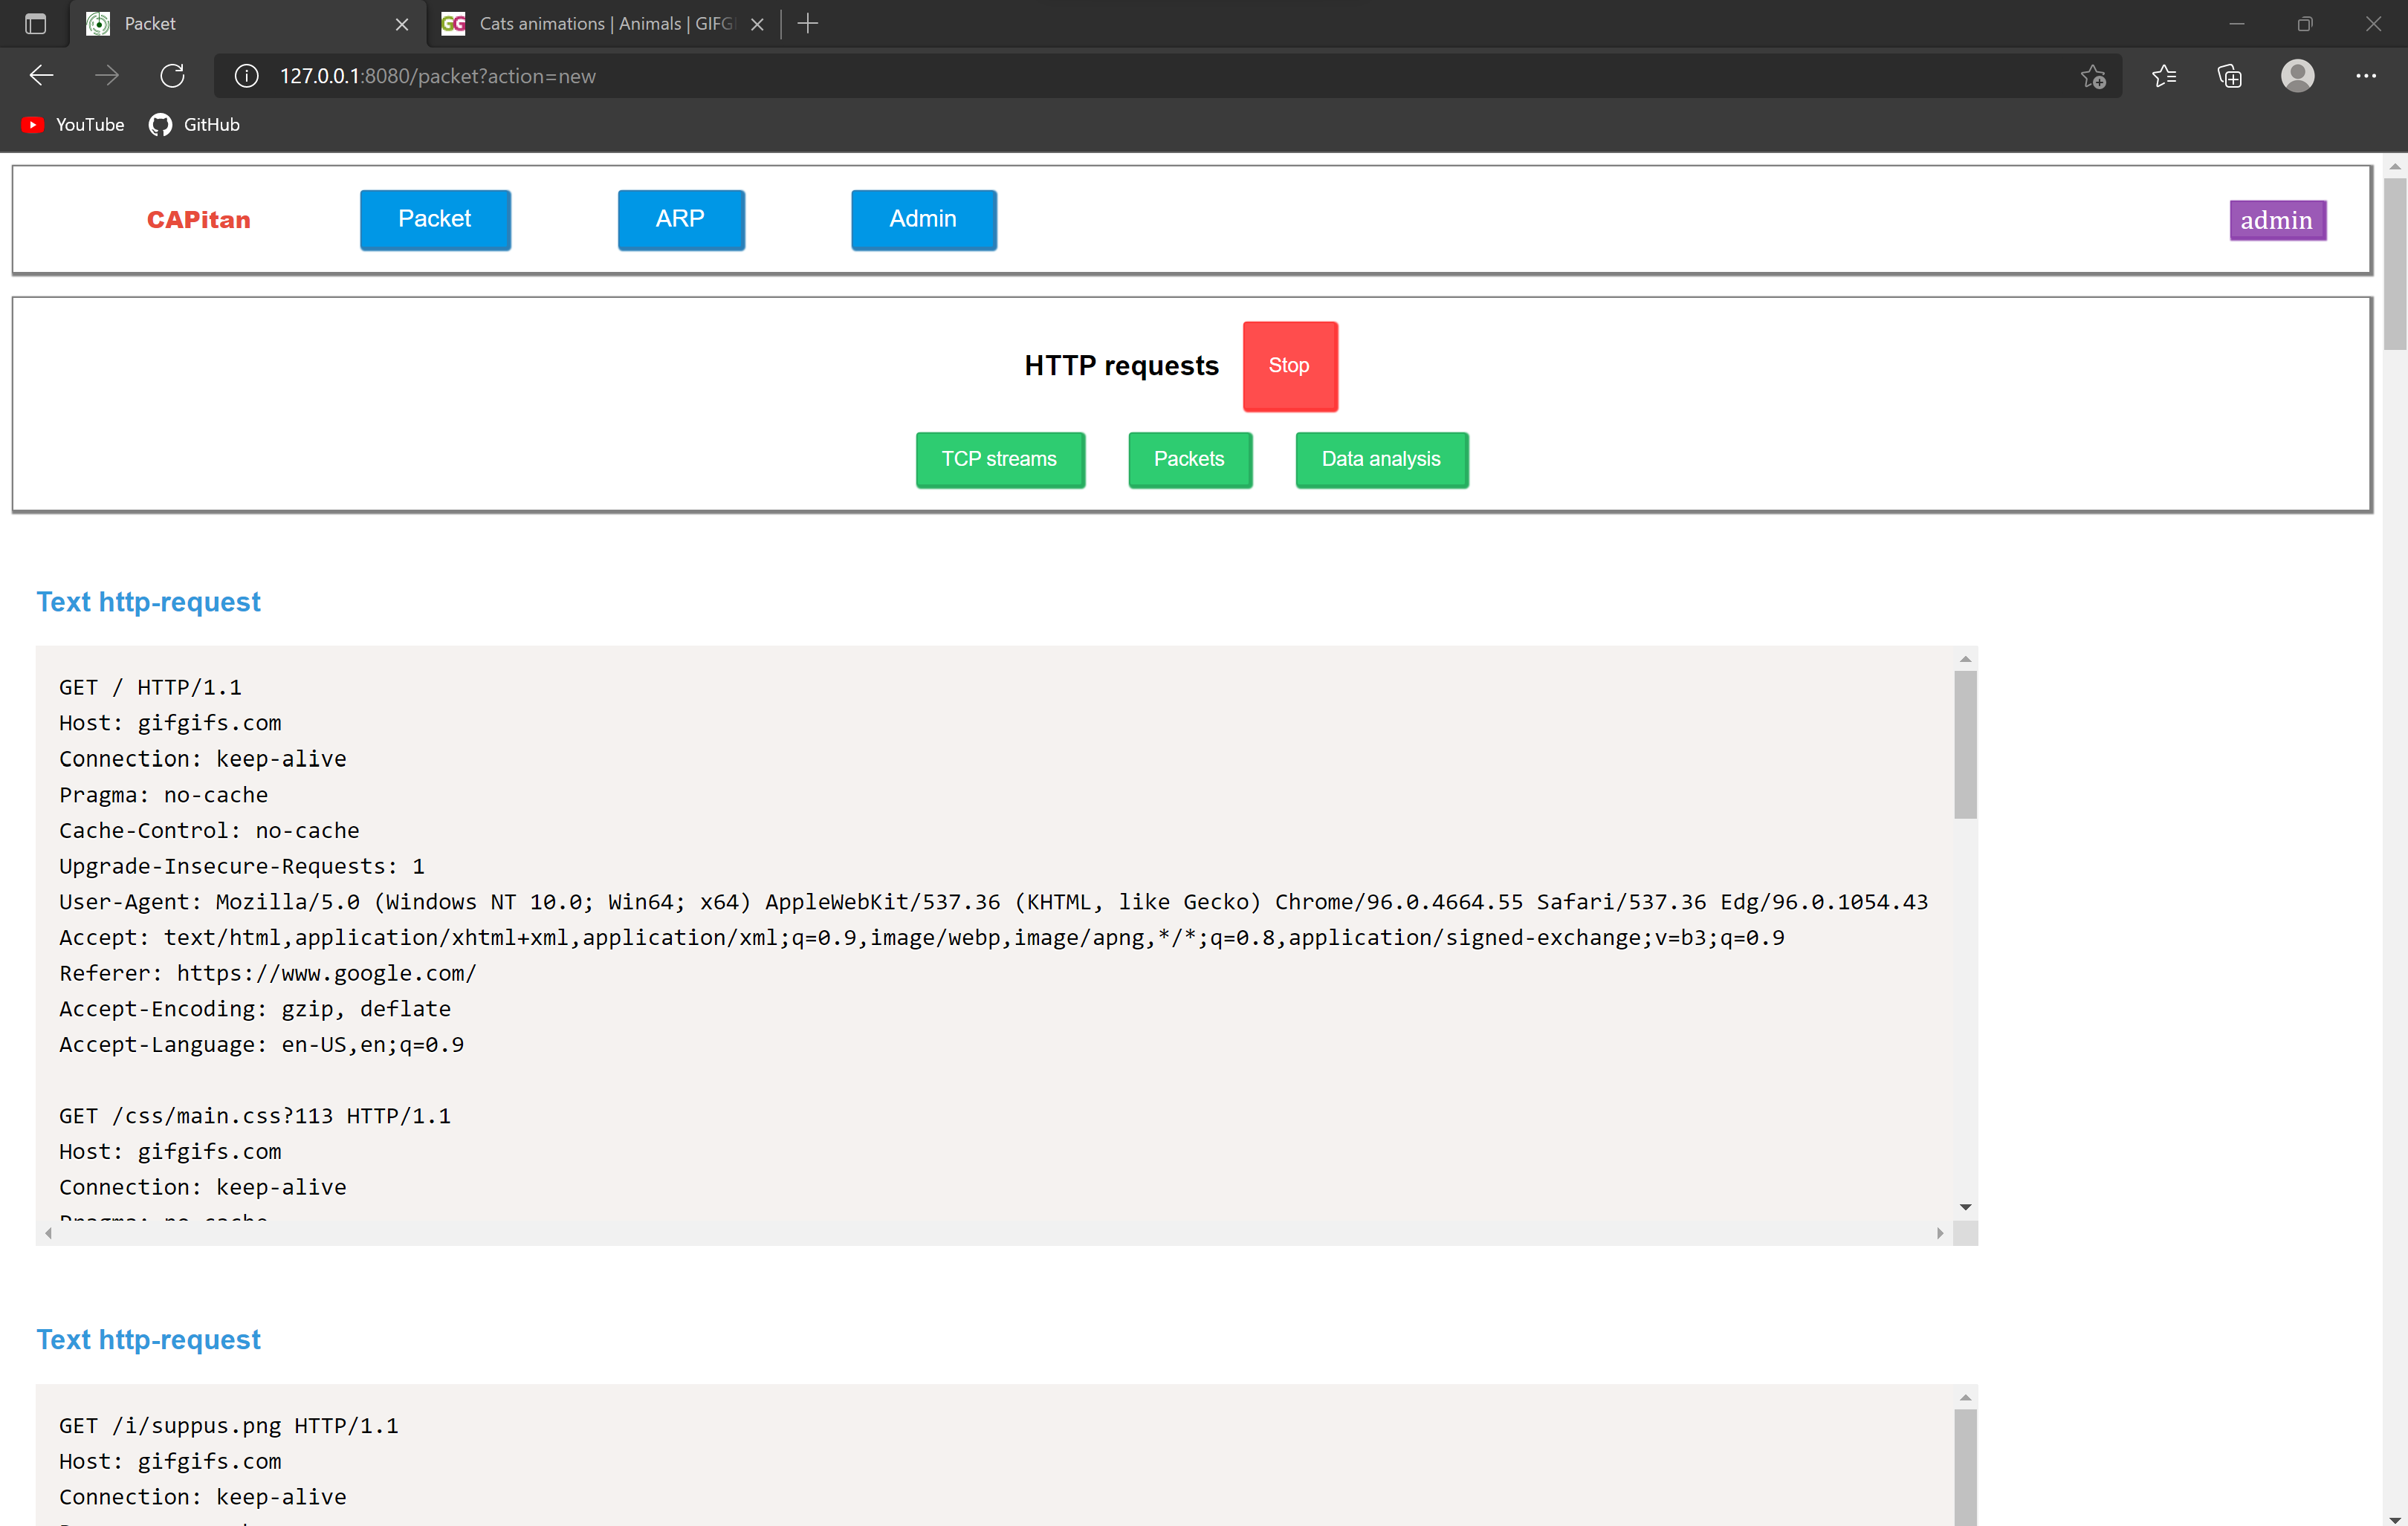Open the browser Settings and more menu

click(2365, 76)
